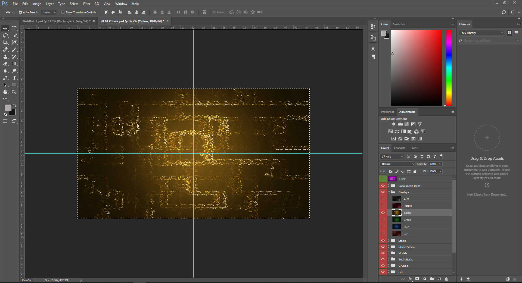Open the Auto-Select Layer dropdown
The image size is (522, 283).
point(49,12)
